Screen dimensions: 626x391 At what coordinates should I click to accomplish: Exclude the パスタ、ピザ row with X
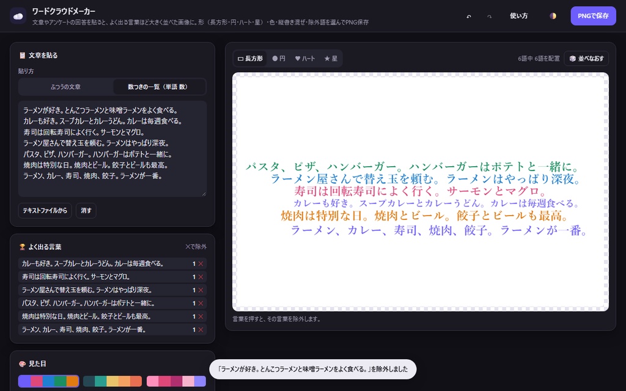(x=201, y=303)
